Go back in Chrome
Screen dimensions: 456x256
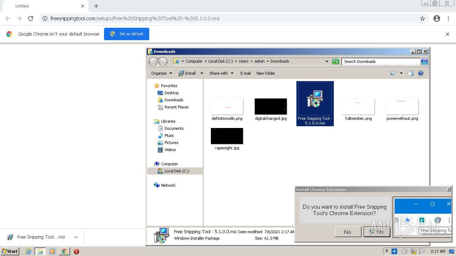click(x=8, y=18)
